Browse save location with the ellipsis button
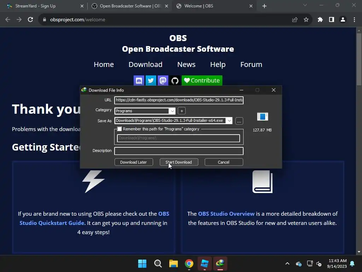Screen dimensions: 362x272 [x=239, y=121]
